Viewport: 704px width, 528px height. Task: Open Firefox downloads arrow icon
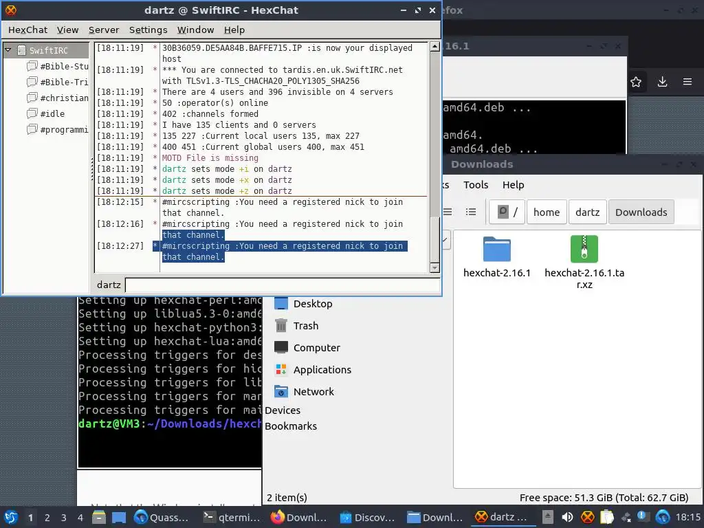pyautogui.click(x=662, y=82)
